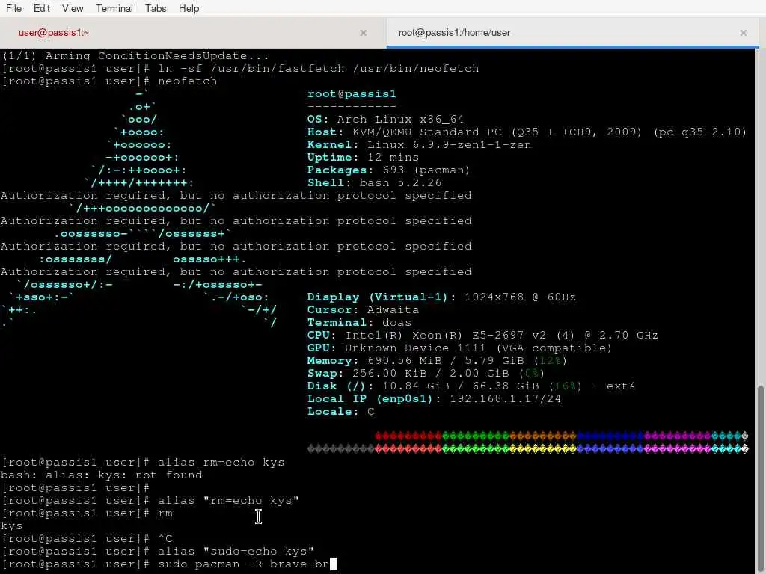Close the root@passis1:/home/user tab

coord(743,33)
